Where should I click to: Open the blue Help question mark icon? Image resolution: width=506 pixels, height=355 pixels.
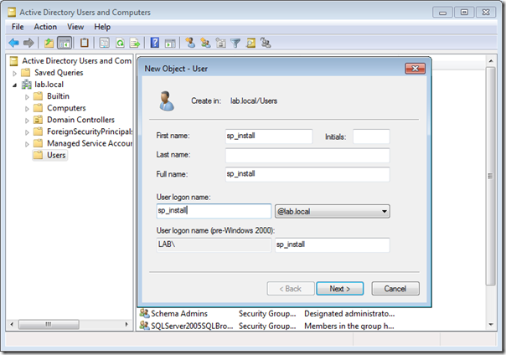coord(155,43)
